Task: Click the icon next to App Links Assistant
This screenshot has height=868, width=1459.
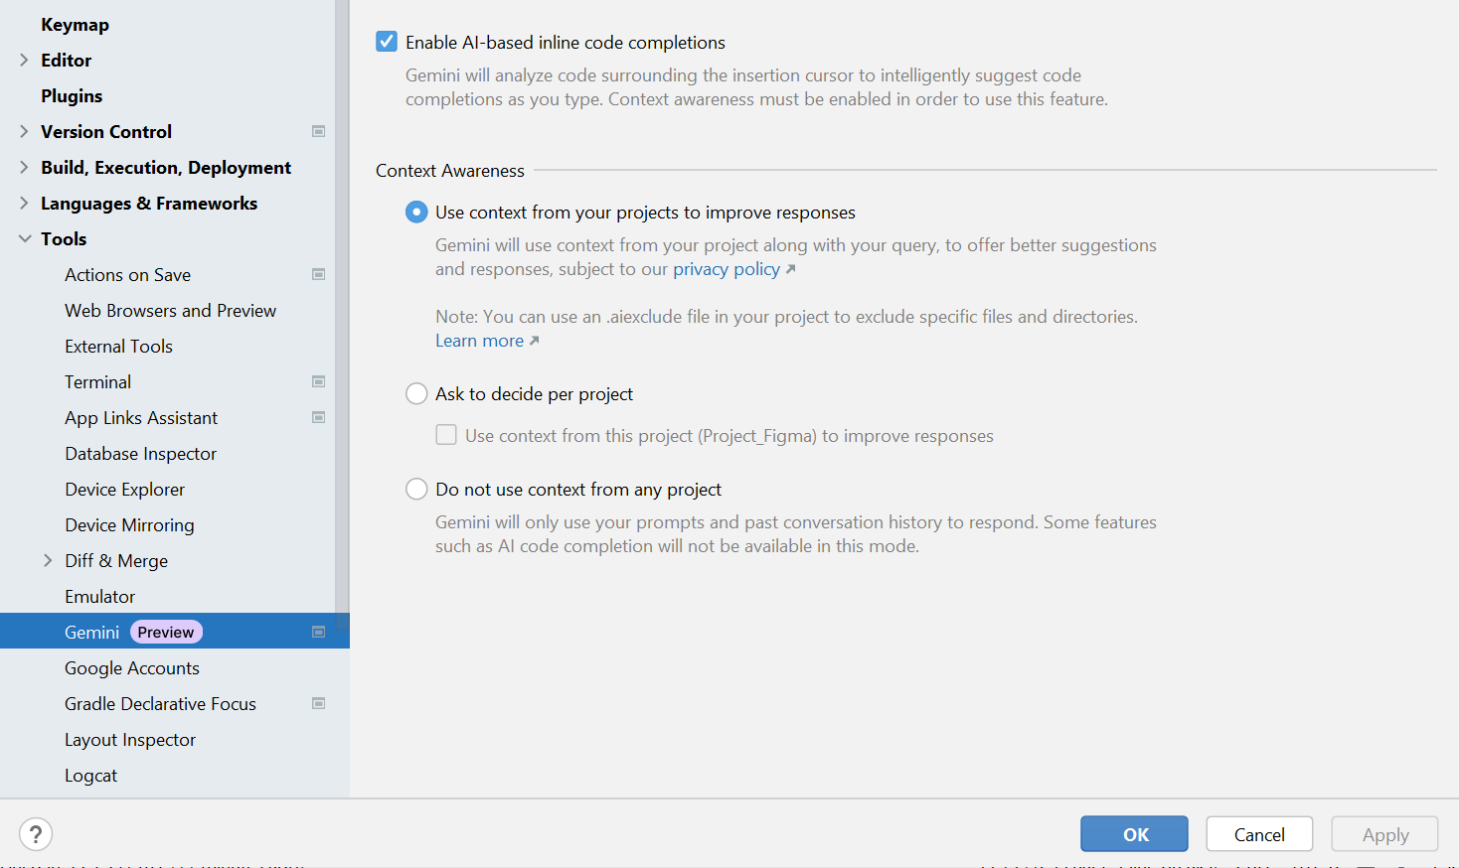Action: (x=318, y=417)
